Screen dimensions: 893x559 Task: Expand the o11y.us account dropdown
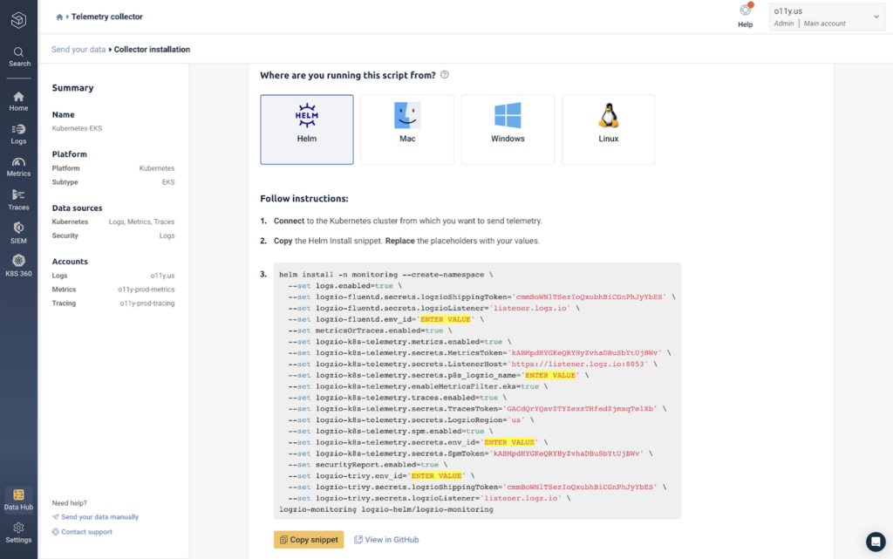click(827, 17)
